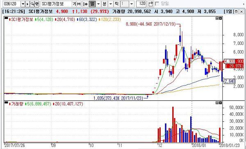246x149 pixels.
Task: Click the M memo icon
Action: 79,4
